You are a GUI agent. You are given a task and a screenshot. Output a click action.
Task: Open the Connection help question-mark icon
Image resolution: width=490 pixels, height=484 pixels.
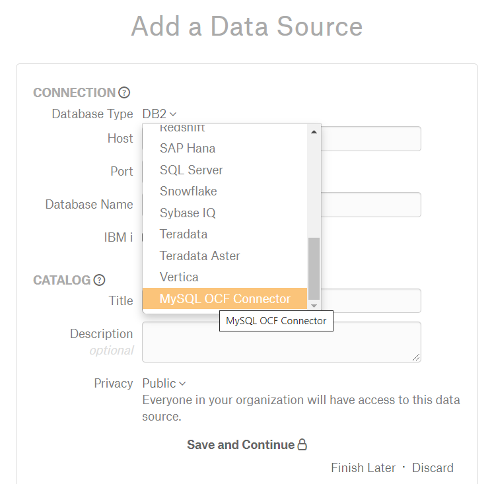click(124, 92)
